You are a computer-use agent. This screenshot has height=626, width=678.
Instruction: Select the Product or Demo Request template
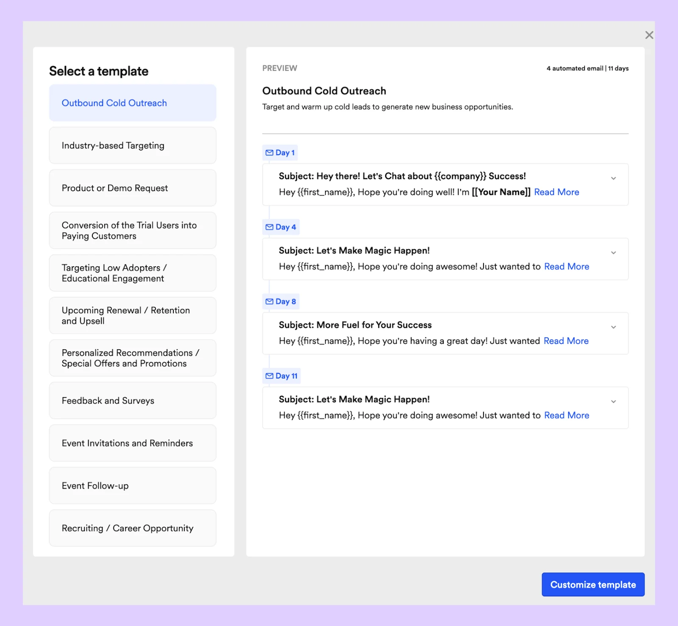click(133, 188)
